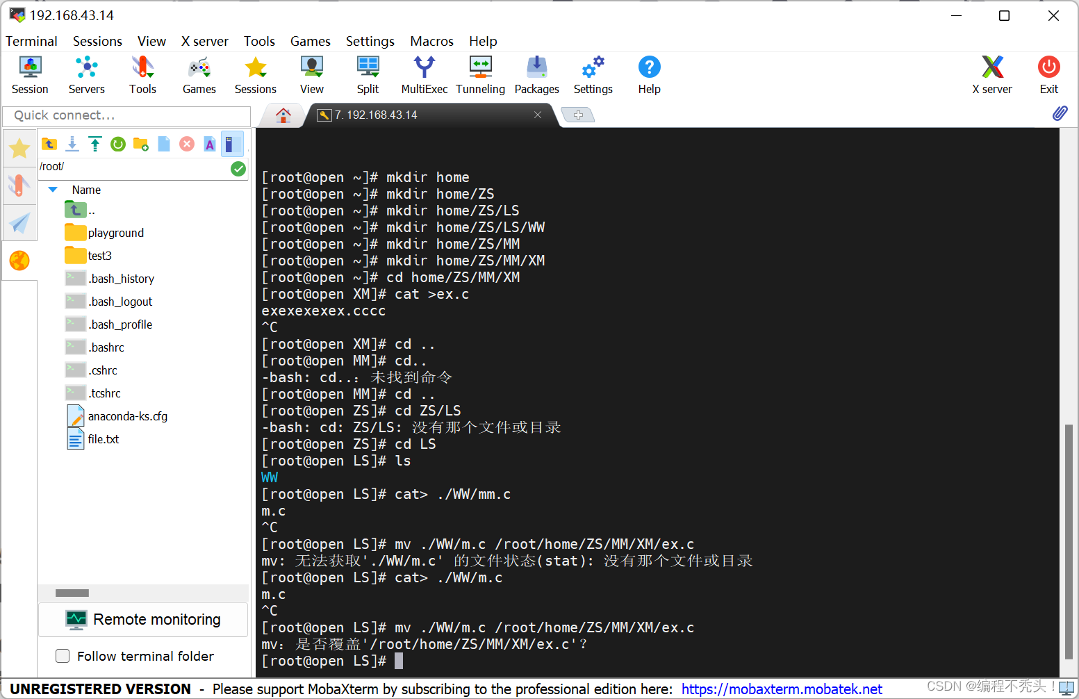Enable Follow terminal folder
The width and height of the screenshot is (1079, 699).
click(x=63, y=656)
